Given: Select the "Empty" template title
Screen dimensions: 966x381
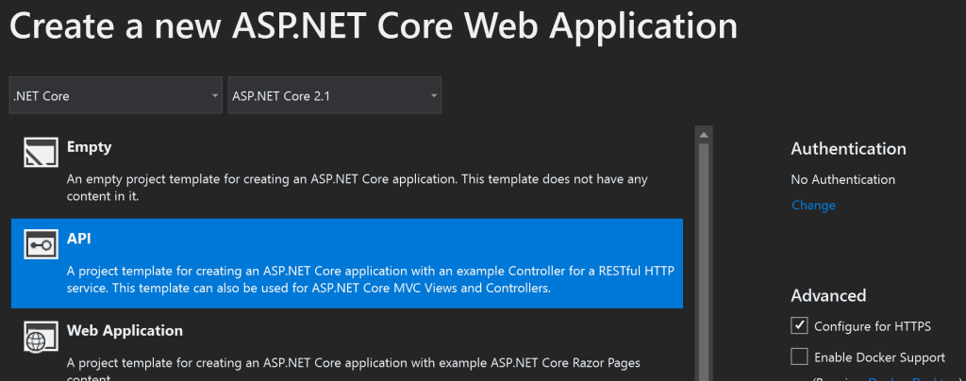Looking at the screenshot, I should pos(90,147).
